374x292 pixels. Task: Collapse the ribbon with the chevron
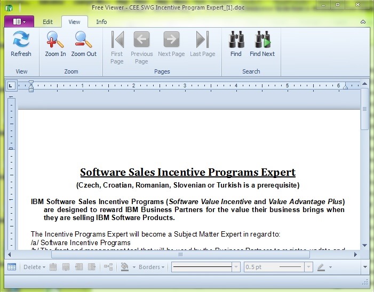[363, 22]
